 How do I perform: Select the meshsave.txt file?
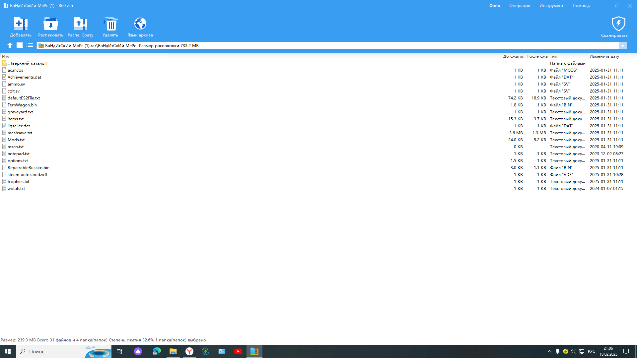20,133
